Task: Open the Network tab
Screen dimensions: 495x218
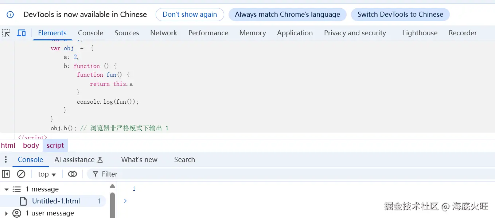Action: [164, 33]
